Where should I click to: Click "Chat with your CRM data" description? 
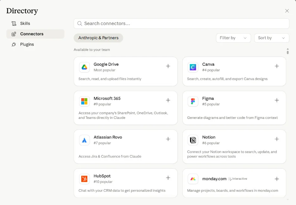click(122, 191)
